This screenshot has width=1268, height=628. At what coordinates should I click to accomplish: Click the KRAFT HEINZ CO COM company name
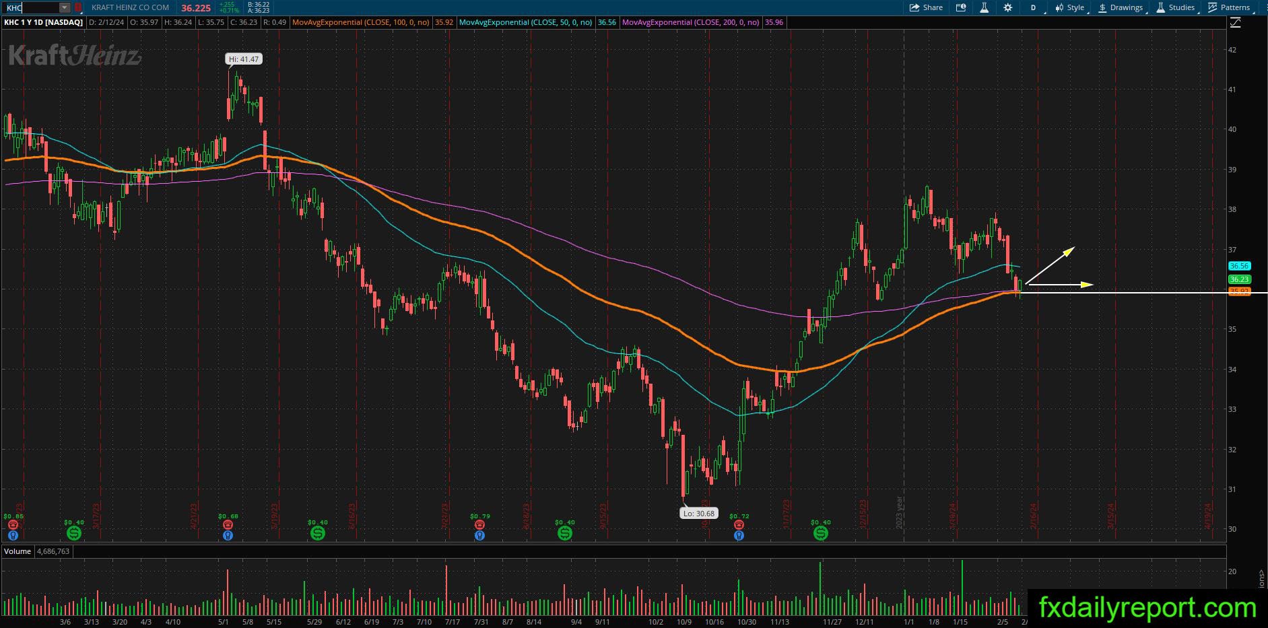click(x=130, y=7)
